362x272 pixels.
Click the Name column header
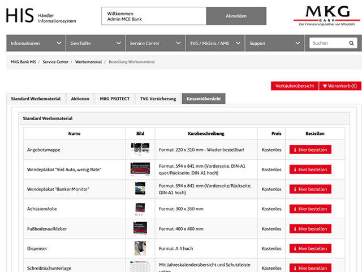(74, 134)
